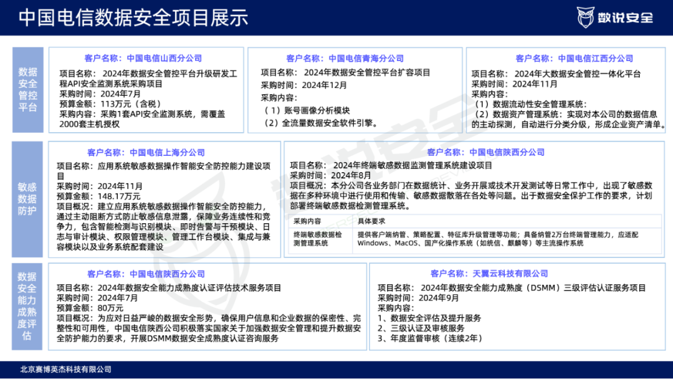This screenshot has height=379, width=673.
Task: Click "采购时间：2024年12月"
Action: (x=304, y=85)
